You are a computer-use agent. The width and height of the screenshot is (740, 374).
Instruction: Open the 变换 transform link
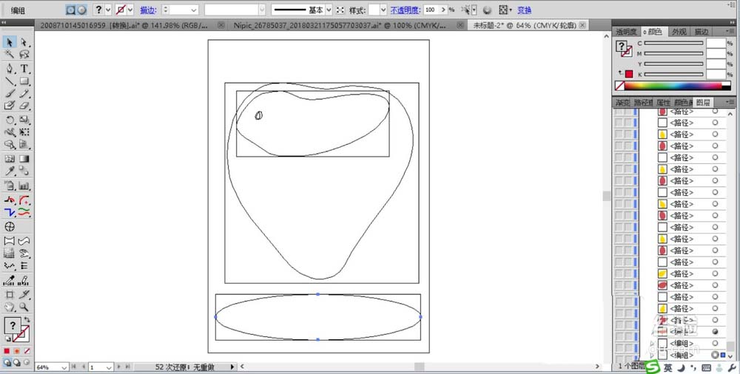pos(525,10)
